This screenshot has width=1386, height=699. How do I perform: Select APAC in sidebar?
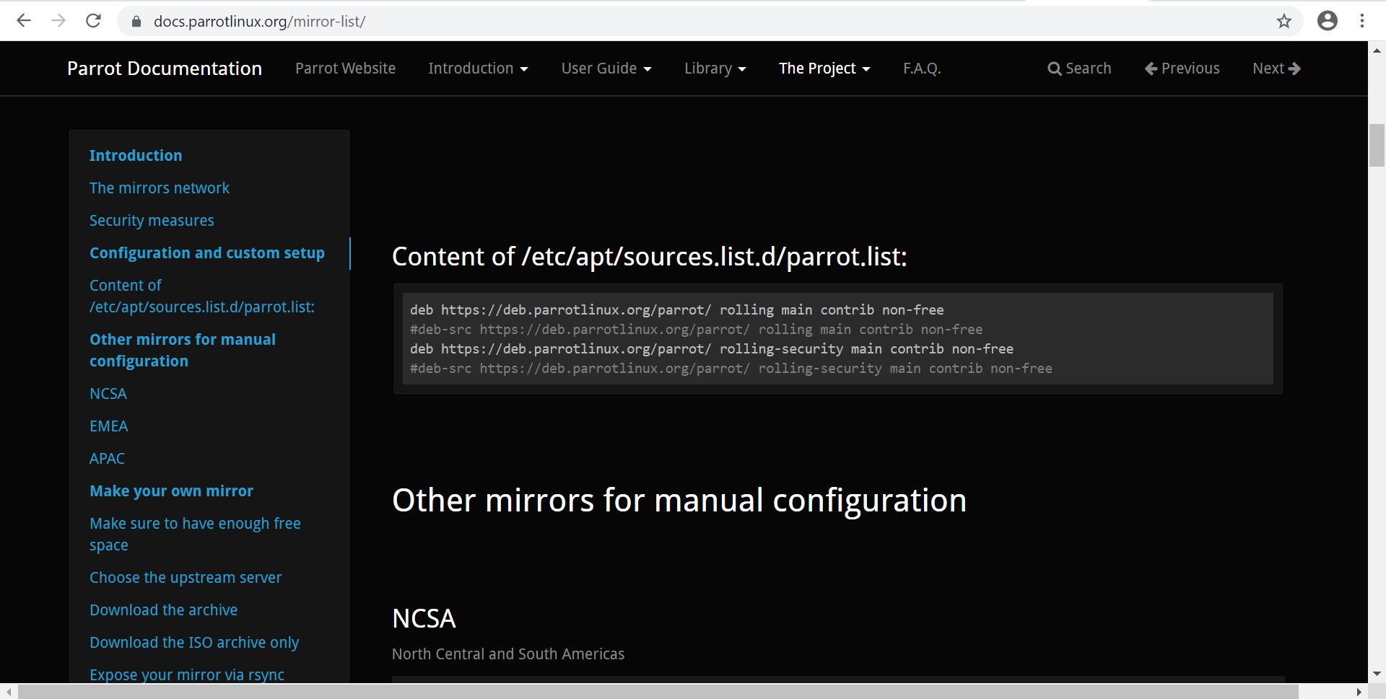(x=108, y=459)
